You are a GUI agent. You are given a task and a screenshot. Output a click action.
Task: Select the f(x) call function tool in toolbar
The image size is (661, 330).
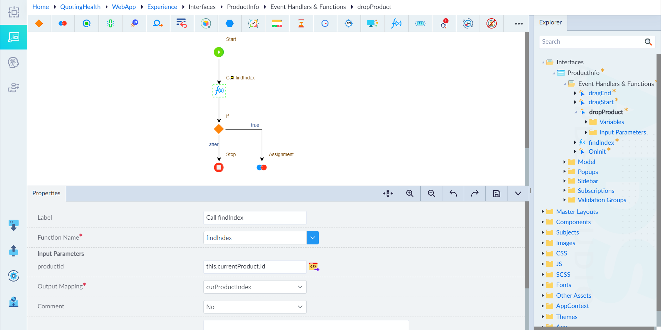tap(396, 23)
